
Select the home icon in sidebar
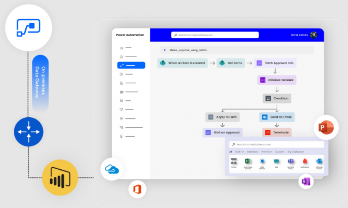[121, 48]
